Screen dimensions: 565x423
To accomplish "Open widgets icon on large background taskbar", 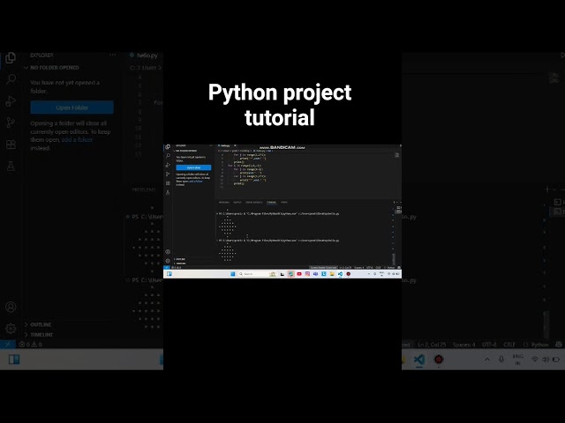I will pos(14,360).
